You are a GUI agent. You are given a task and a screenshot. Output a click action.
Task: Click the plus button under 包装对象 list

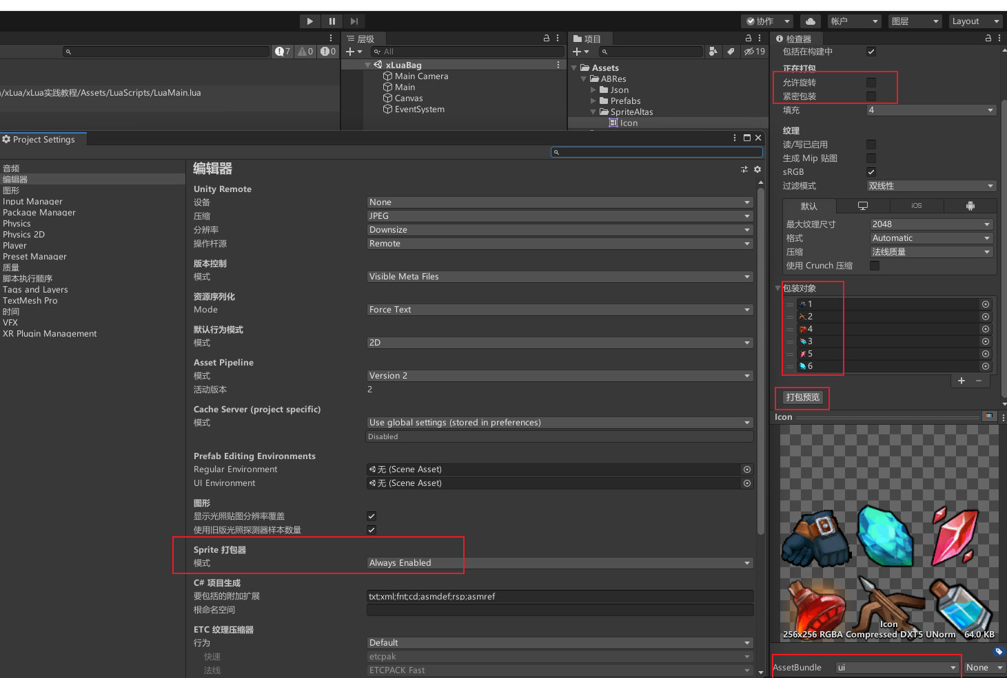point(962,381)
